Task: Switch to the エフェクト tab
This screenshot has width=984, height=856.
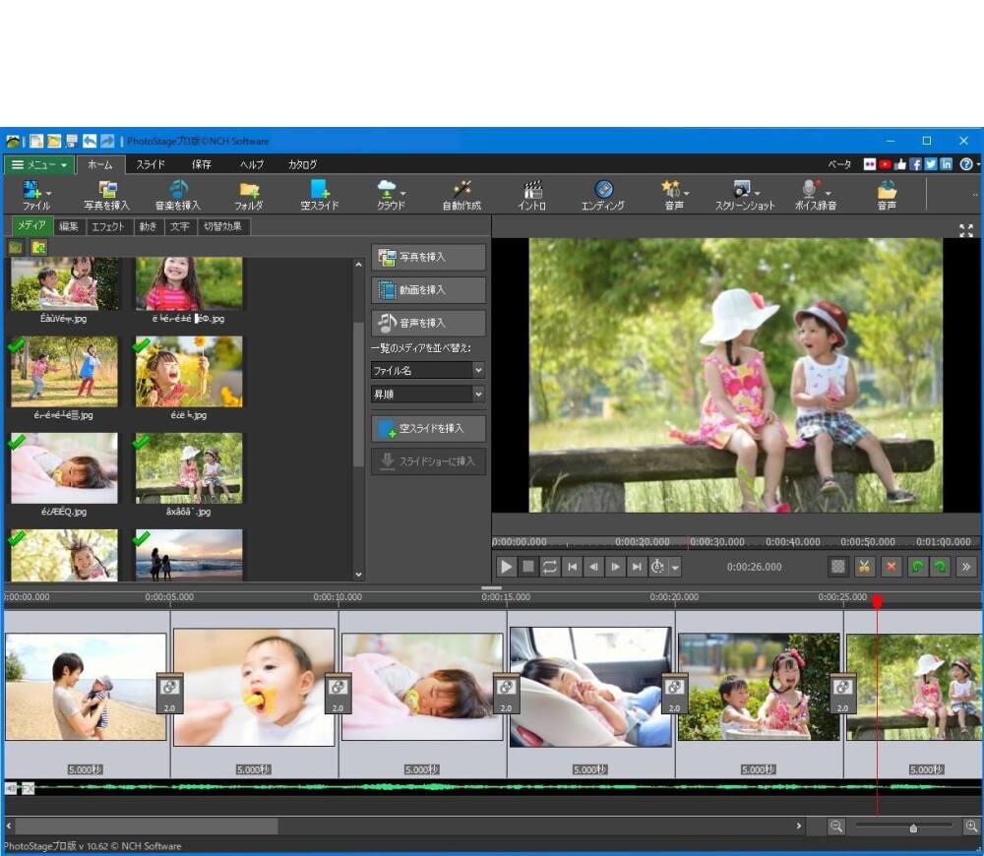Action: point(108,226)
